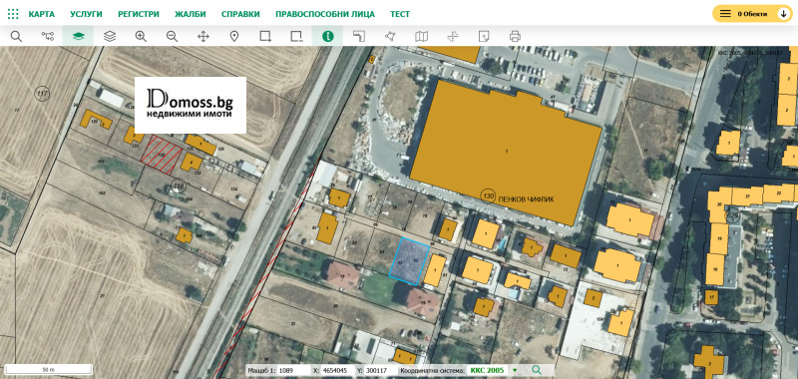
Task: Expand the objects list down arrow
Action: tap(784, 14)
